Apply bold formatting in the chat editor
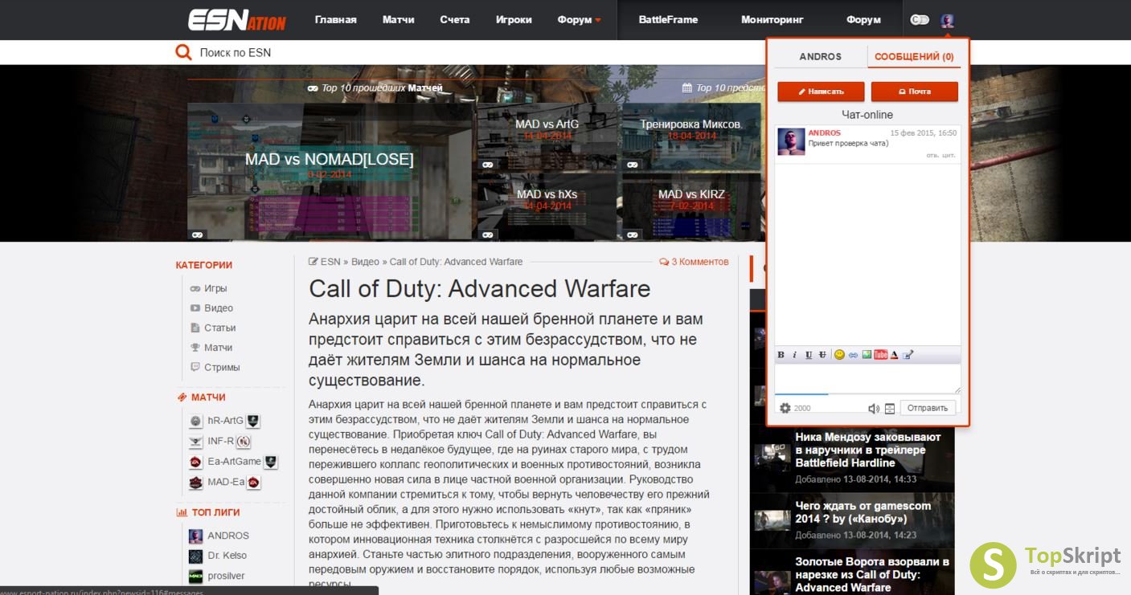1131x595 pixels. (x=781, y=355)
